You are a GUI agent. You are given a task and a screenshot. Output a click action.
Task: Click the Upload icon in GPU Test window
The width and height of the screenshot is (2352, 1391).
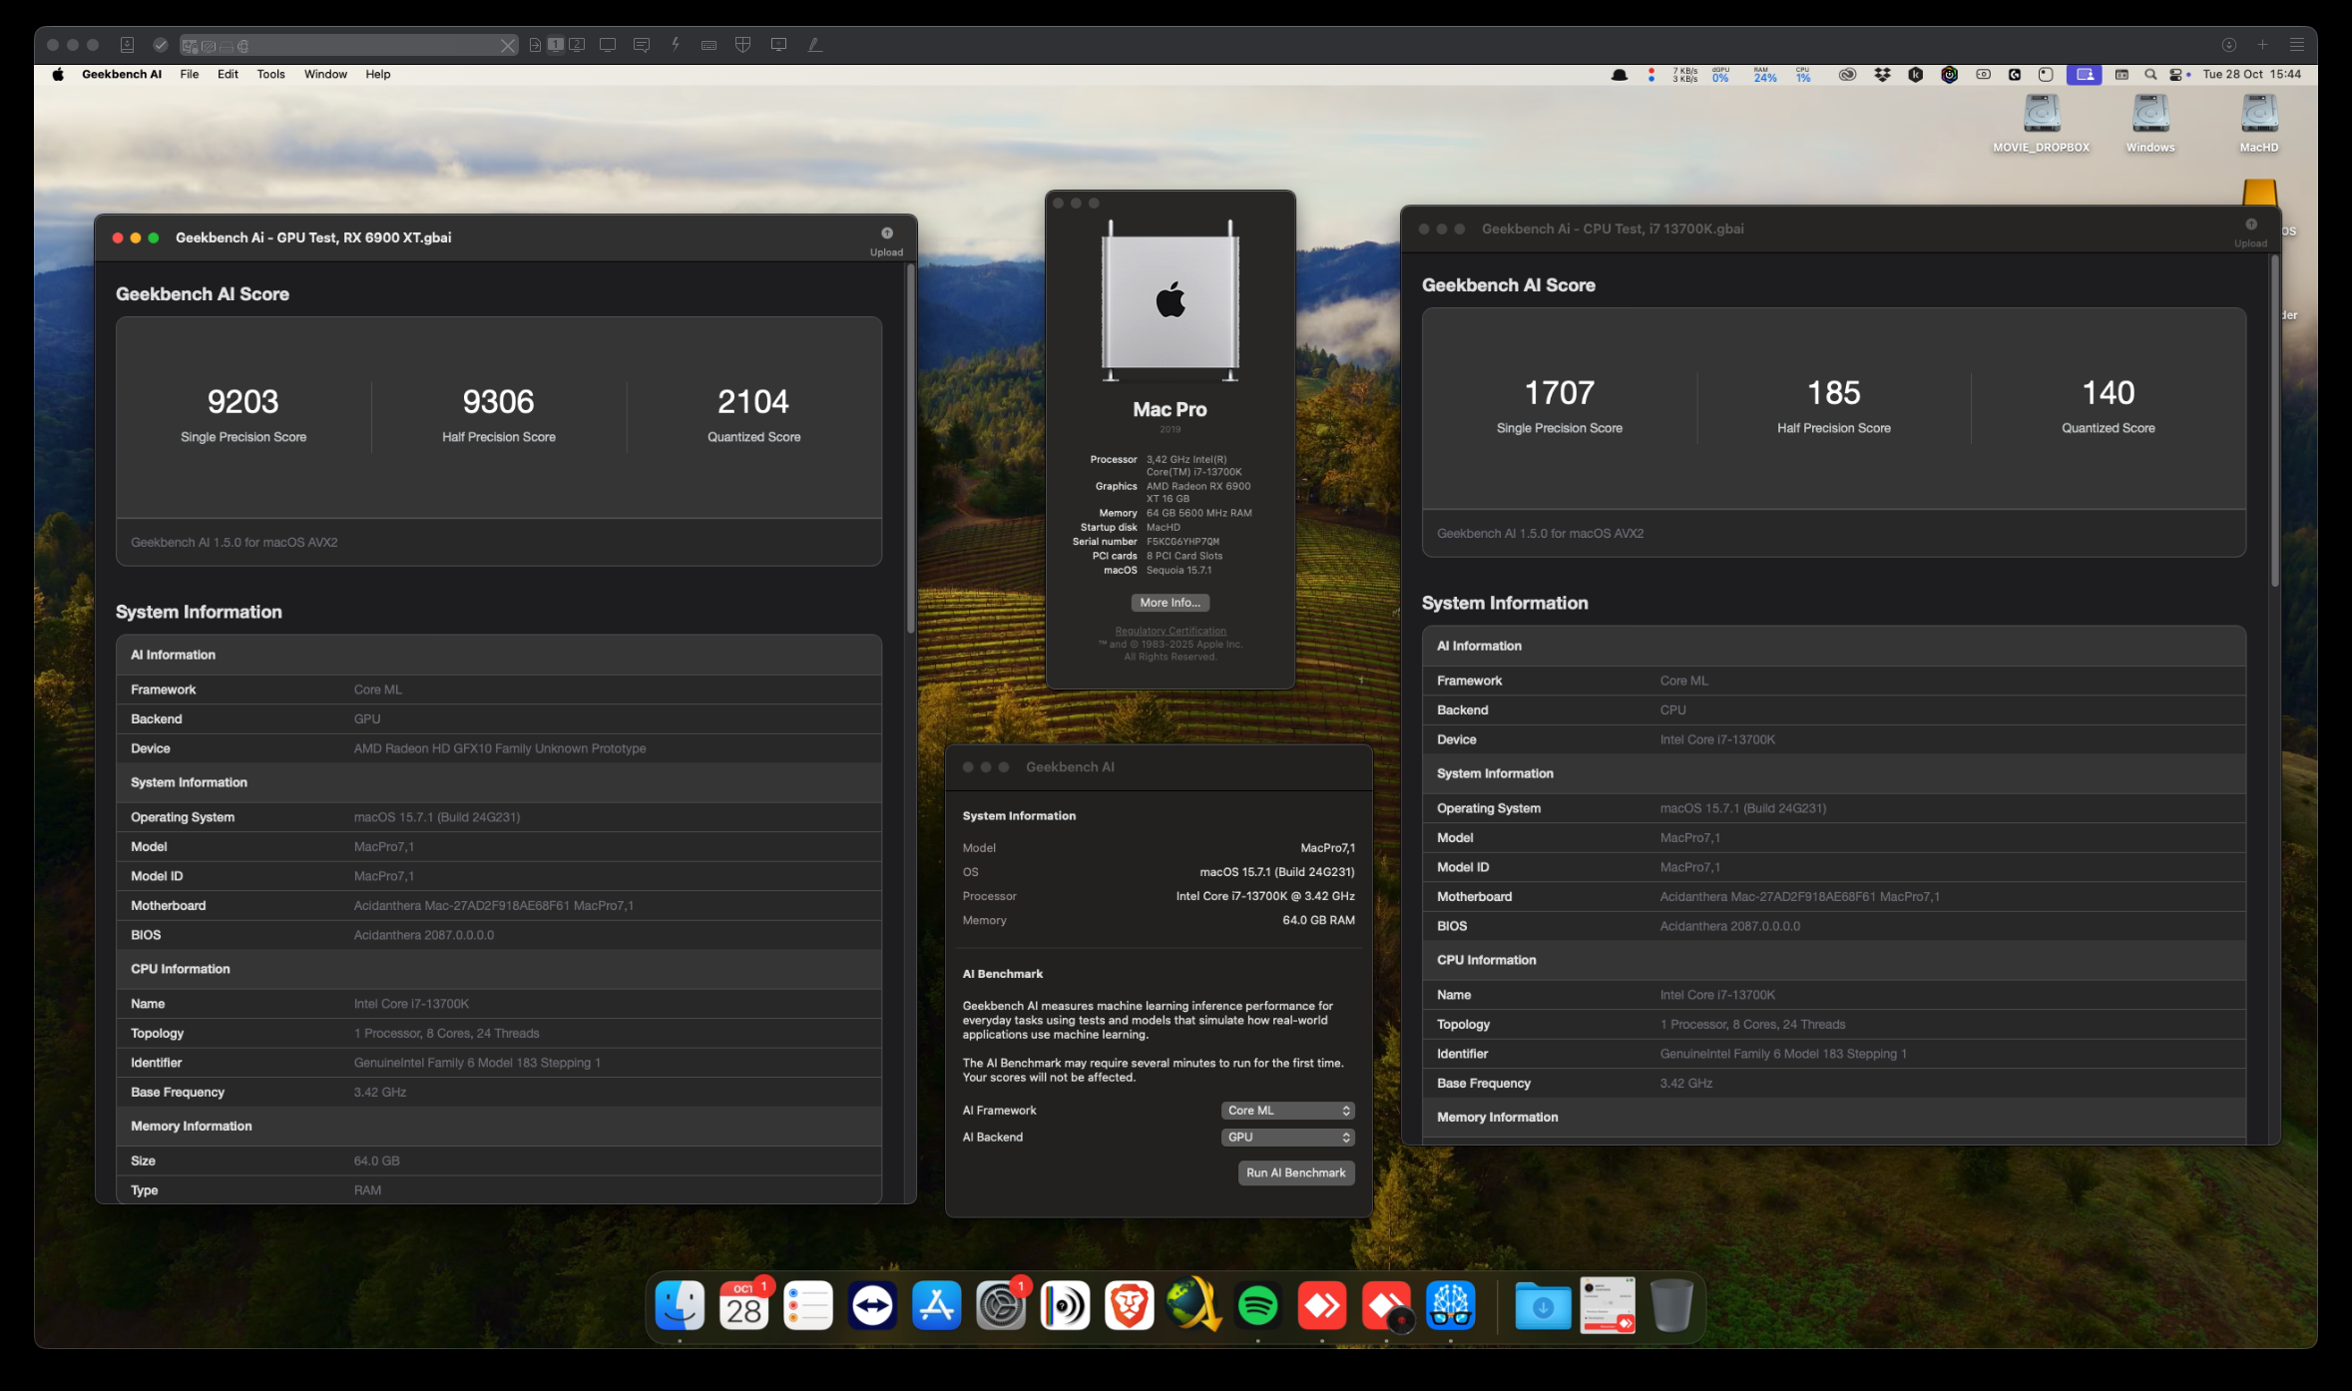(x=886, y=234)
